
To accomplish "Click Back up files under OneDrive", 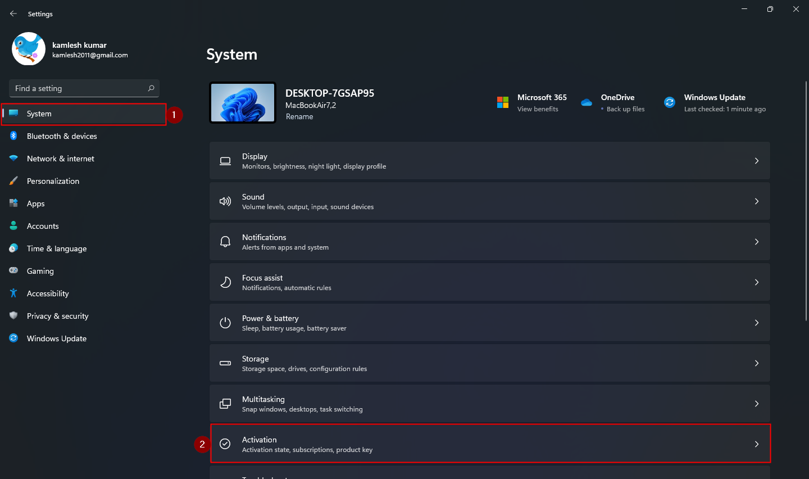I will (x=624, y=109).
